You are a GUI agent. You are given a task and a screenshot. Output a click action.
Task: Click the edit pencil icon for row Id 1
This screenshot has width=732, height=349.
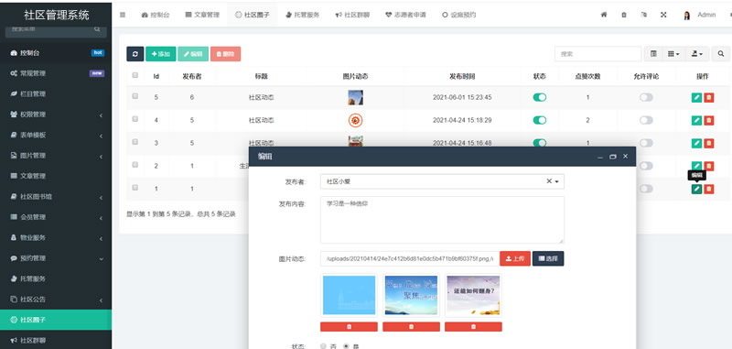(x=696, y=189)
